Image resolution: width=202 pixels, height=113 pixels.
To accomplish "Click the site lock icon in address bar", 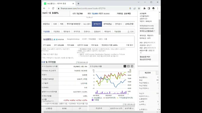I will point(58,8).
